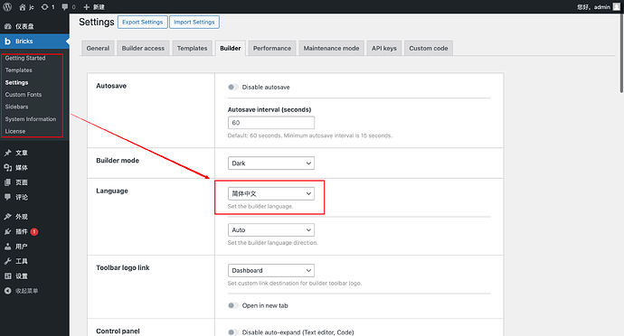Open 文章 posts pin icon
The height and width of the screenshot is (336, 624).
pyautogui.click(x=7, y=153)
